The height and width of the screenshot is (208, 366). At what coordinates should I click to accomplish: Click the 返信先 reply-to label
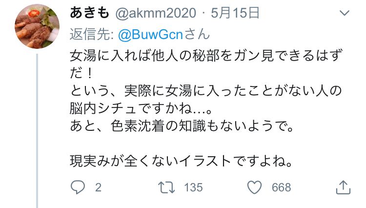pos(92,35)
